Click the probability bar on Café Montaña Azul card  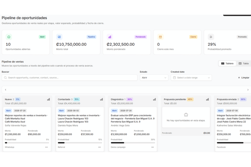tap(27, 143)
